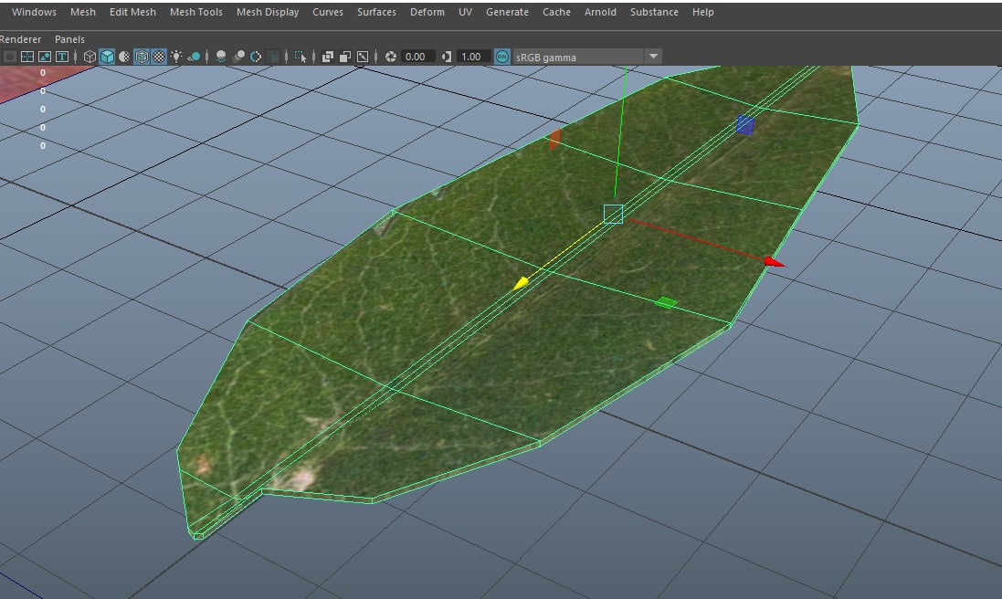Open the Panels menu
The width and height of the screenshot is (1002, 599).
[69, 39]
